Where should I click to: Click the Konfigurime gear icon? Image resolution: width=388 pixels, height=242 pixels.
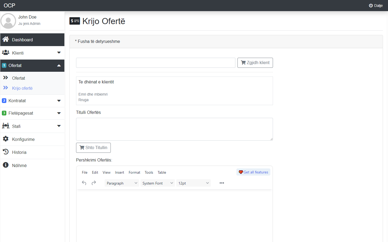(x=6, y=139)
